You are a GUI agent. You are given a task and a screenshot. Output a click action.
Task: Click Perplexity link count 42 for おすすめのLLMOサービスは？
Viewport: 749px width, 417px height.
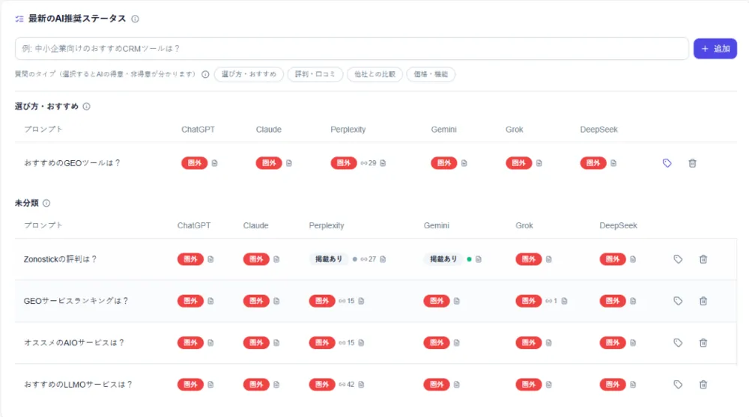pos(347,385)
